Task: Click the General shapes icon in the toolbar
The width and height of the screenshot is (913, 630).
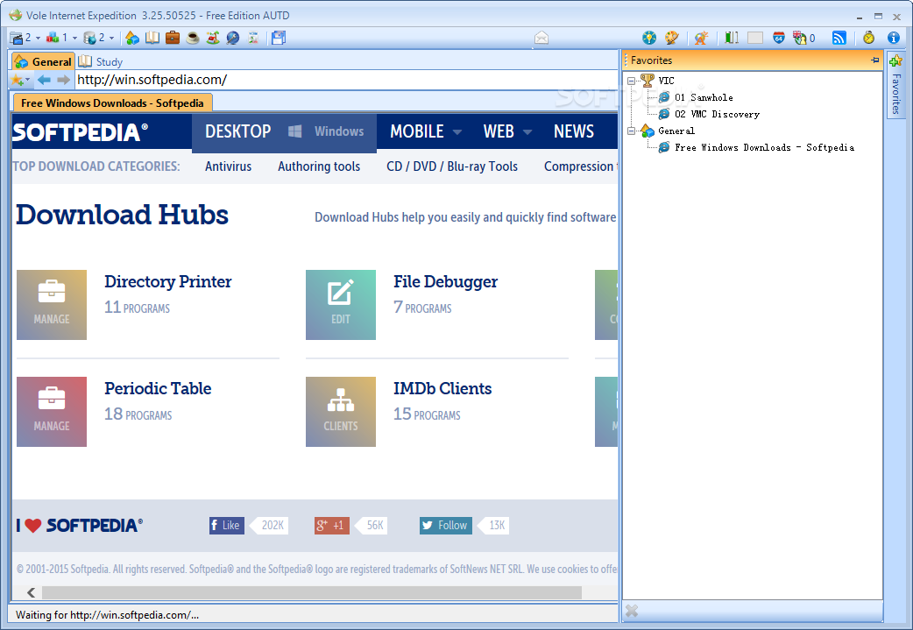Action: click(x=132, y=38)
